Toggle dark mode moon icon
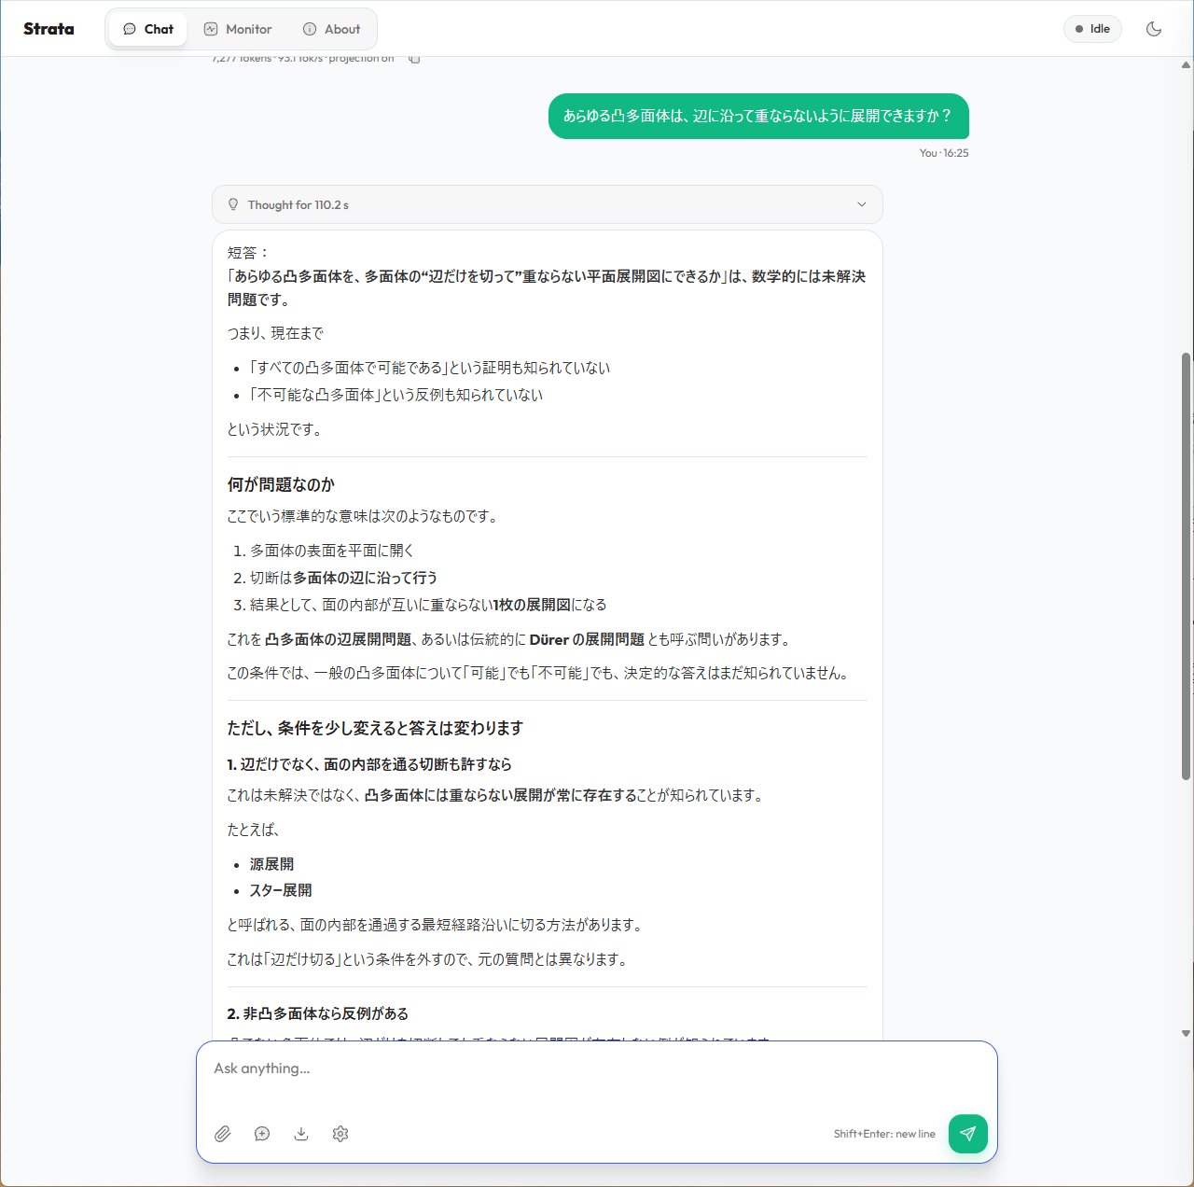 coord(1154,29)
